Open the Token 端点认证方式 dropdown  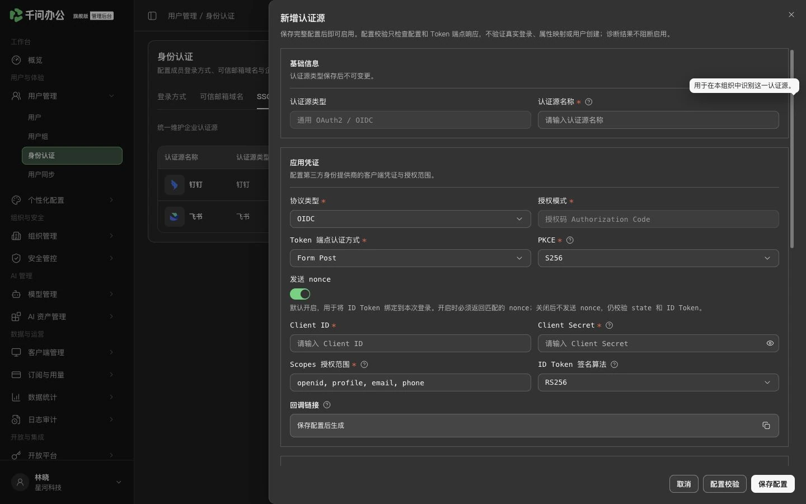(410, 258)
